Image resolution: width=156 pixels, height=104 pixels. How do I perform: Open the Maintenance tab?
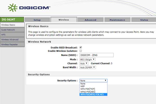pyautogui.click(x=117, y=20)
